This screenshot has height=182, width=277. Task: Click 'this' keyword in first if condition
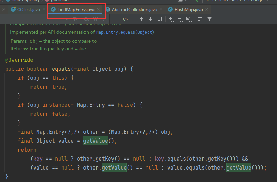[x=58, y=78]
